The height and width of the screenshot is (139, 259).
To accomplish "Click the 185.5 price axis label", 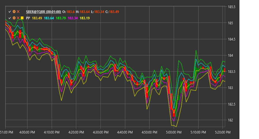I will (x=232, y=7).
